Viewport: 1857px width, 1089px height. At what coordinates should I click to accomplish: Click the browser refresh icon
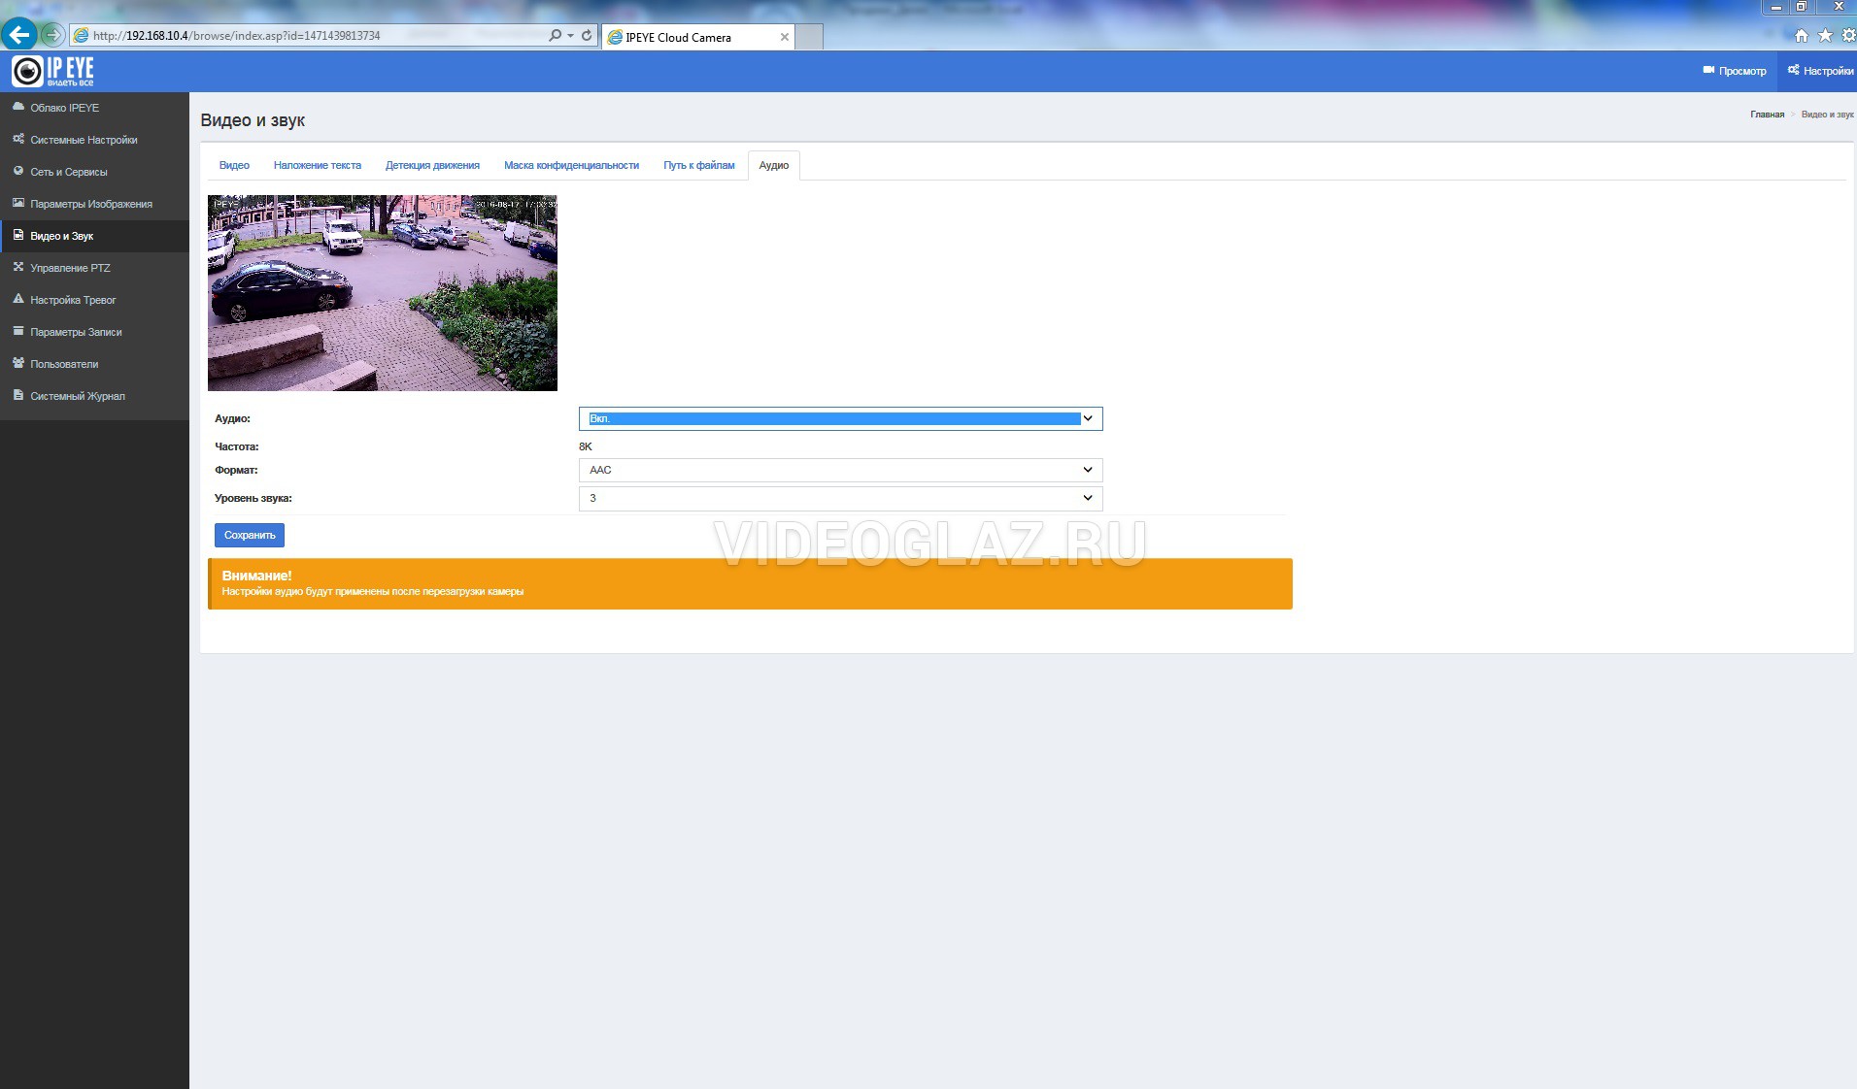587,35
